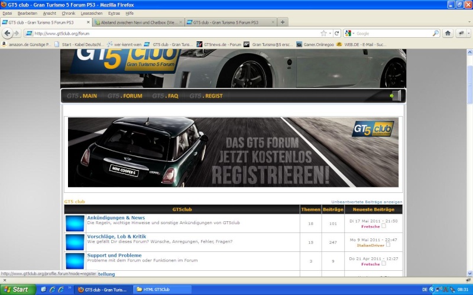Screen dimensions: 473x295
Task: Open GT5 . REGIST navigation item
Action: 206,96
